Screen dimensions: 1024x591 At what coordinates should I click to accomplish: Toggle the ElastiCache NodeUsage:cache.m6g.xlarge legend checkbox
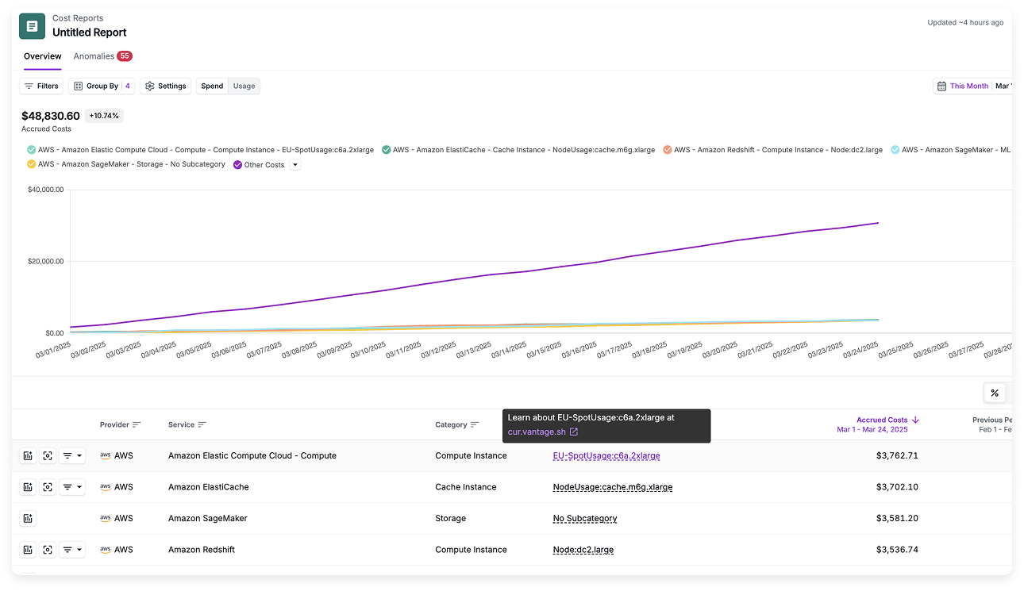(x=387, y=150)
